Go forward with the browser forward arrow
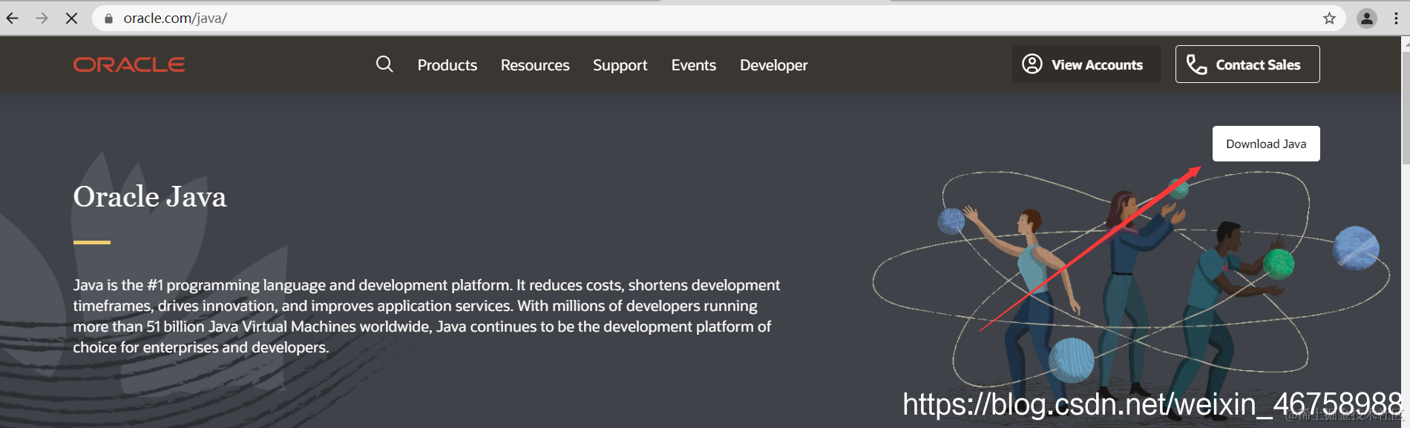 (42, 19)
